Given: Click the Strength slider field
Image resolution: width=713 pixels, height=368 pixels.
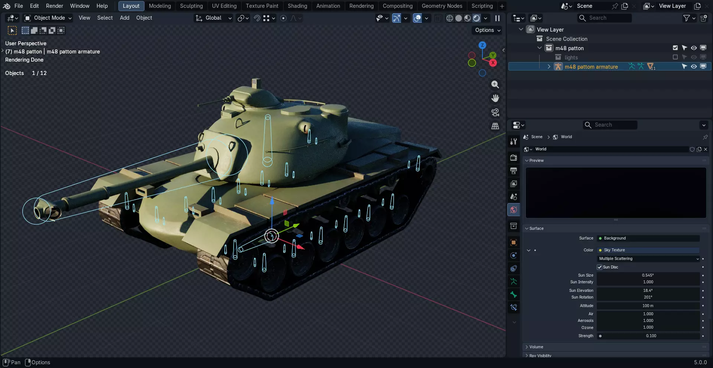Looking at the screenshot, I should point(649,336).
